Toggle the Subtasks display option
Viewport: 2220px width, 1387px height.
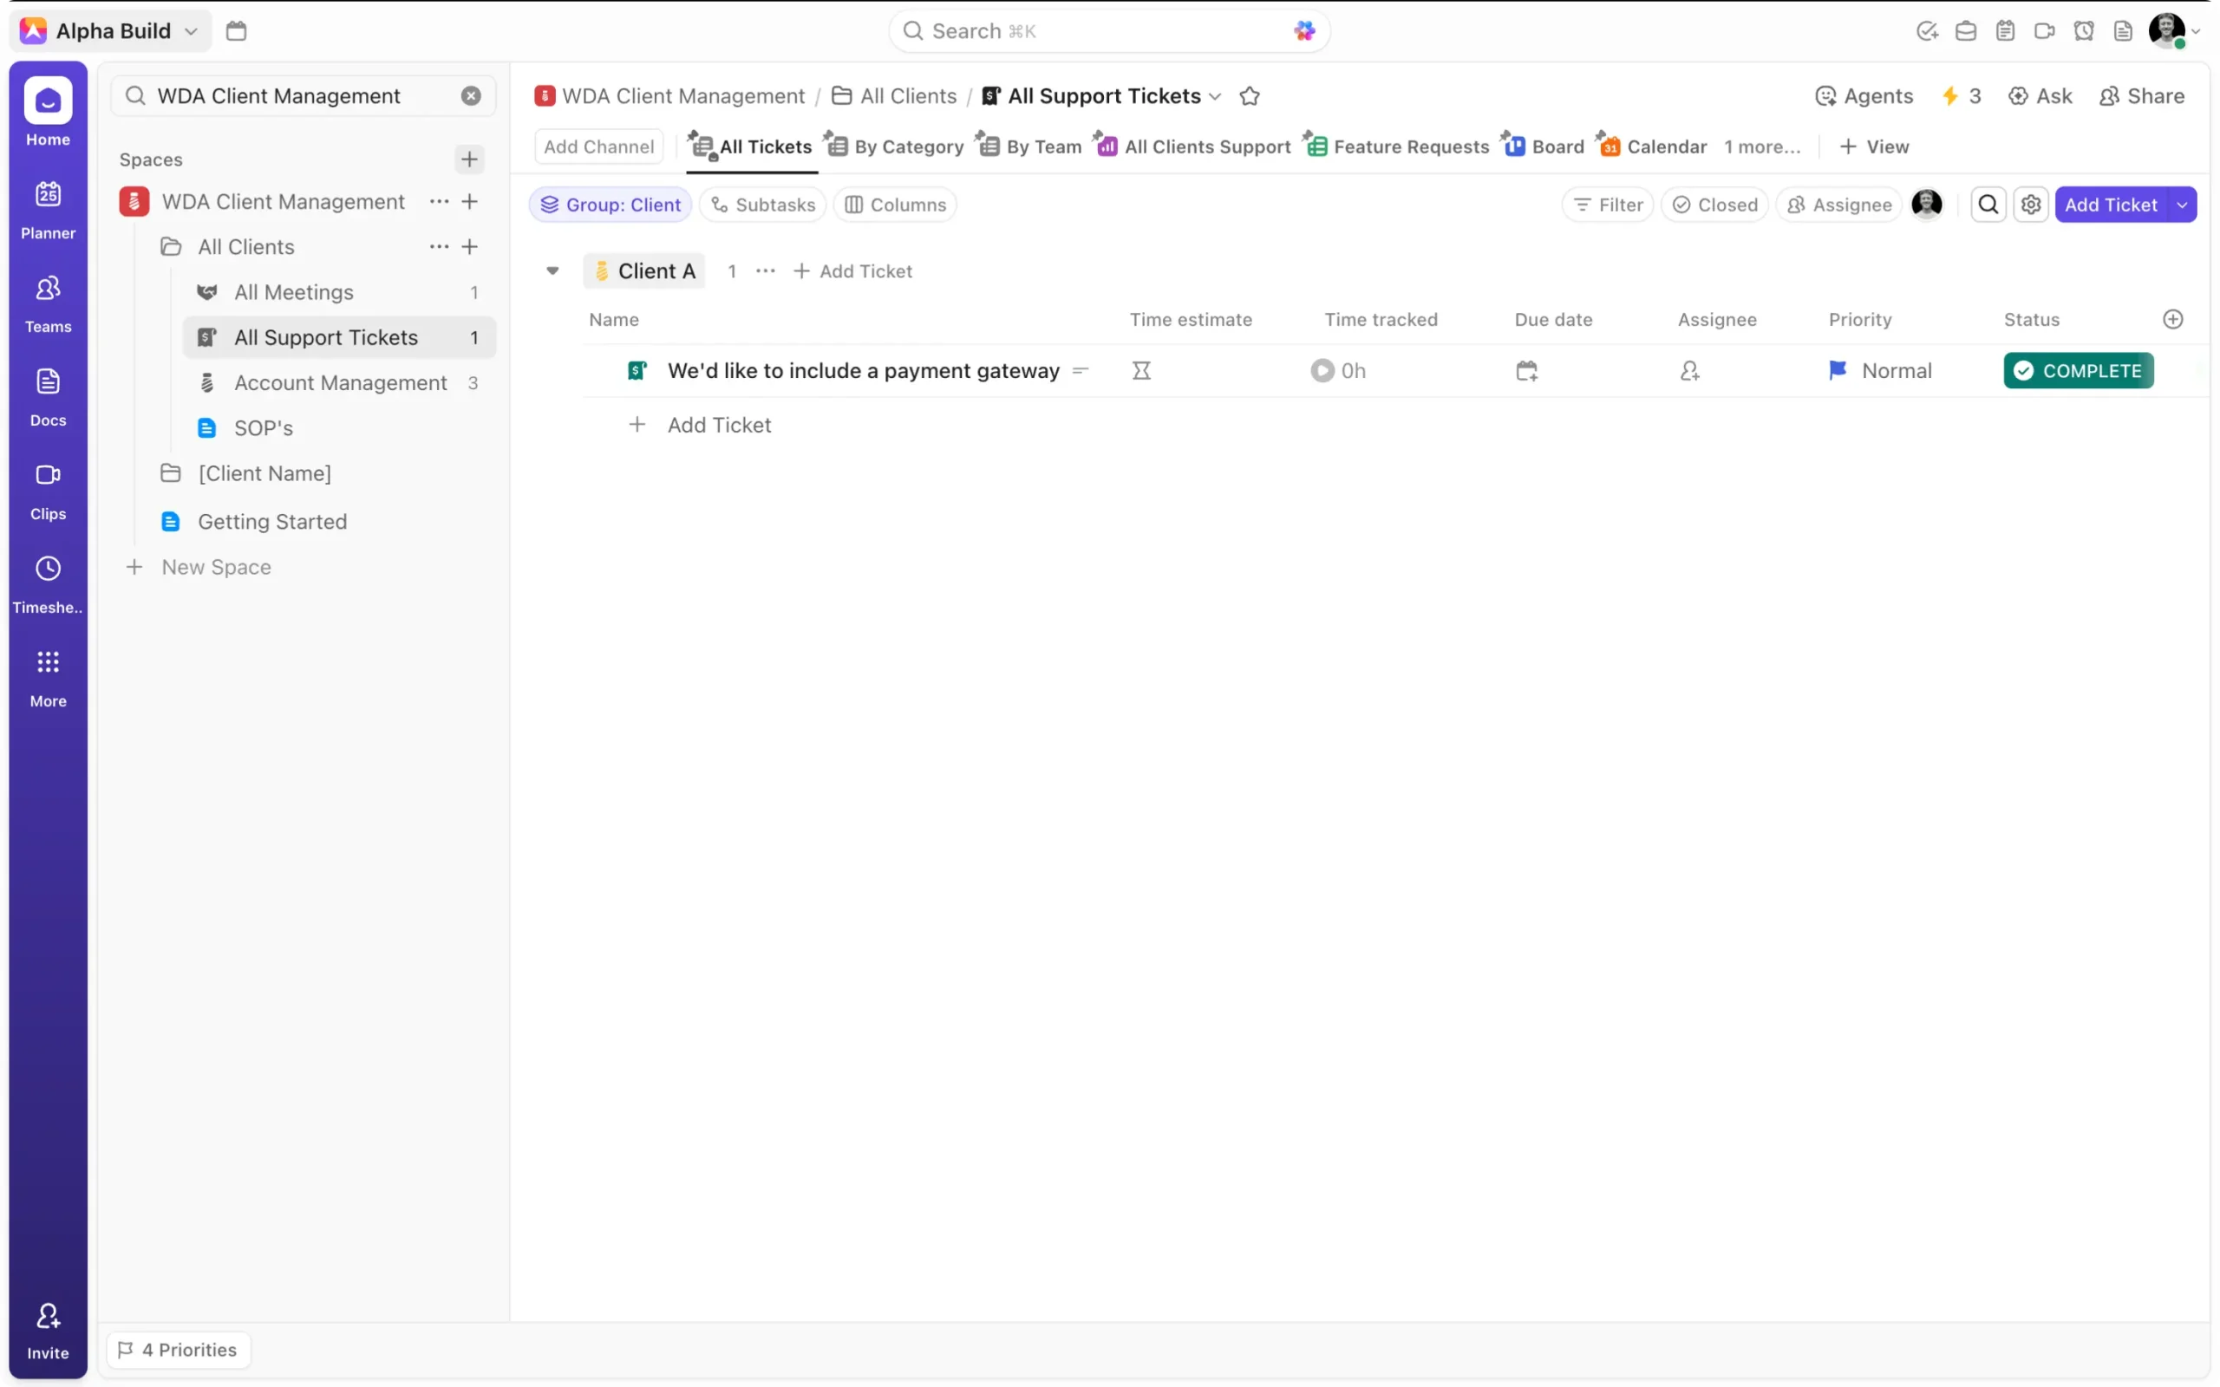pos(762,205)
